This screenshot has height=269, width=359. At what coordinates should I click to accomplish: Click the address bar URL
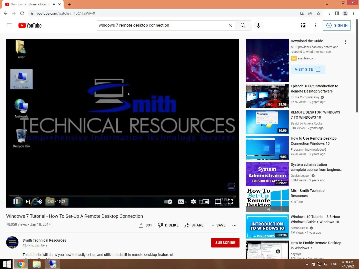click(66, 13)
